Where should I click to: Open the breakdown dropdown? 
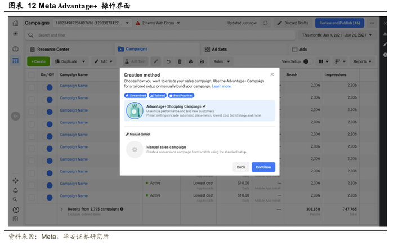coord(340,61)
